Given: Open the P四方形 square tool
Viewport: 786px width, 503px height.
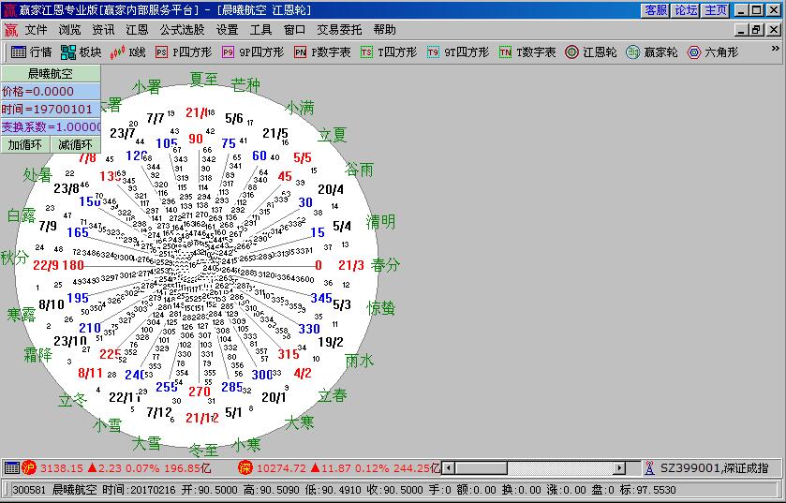Looking at the screenshot, I should tap(183, 52).
